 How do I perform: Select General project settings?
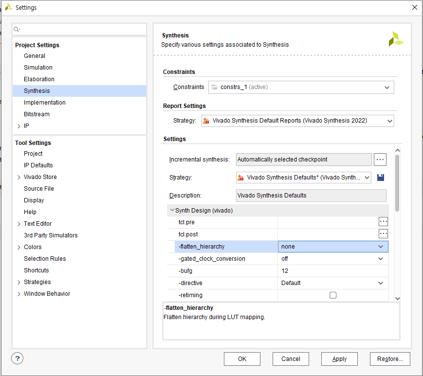pyautogui.click(x=35, y=56)
